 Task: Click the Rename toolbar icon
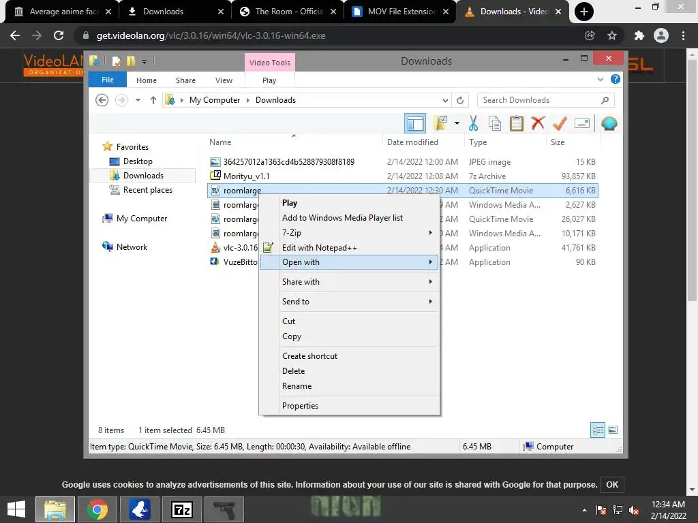click(582, 123)
